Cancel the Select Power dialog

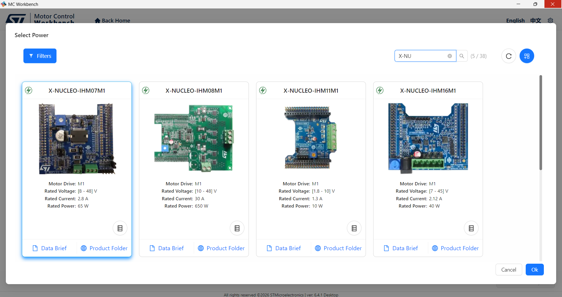[x=509, y=270]
